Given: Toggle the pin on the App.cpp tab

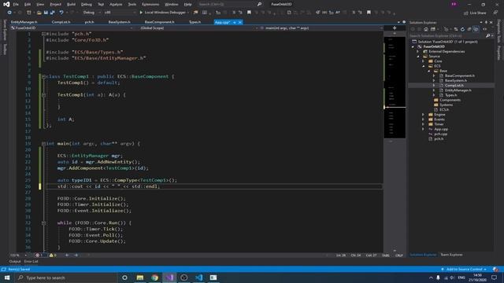Looking at the screenshot, I should (x=235, y=23).
